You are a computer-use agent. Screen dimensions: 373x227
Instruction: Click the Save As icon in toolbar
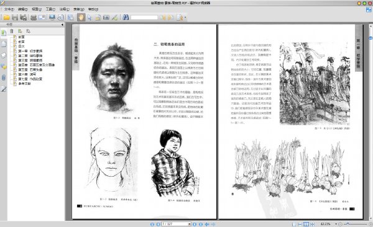point(24,17)
